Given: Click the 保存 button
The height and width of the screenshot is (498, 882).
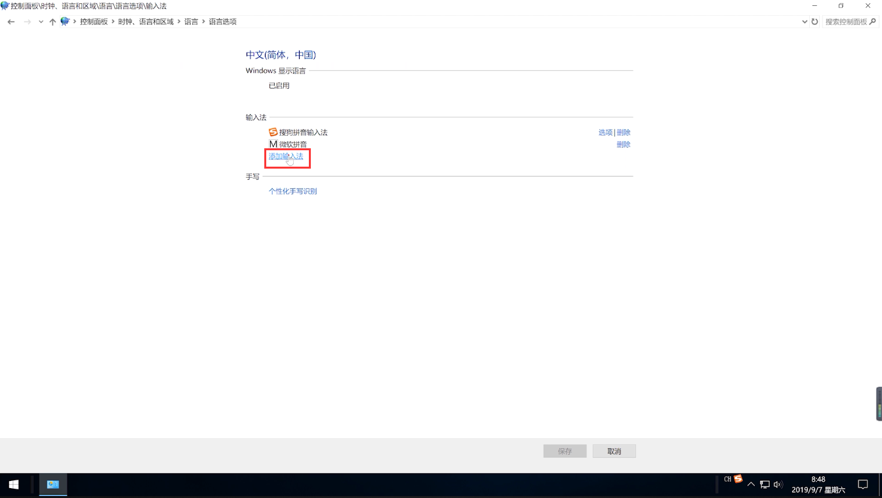Looking at the screenshot, I should [565, 451].
